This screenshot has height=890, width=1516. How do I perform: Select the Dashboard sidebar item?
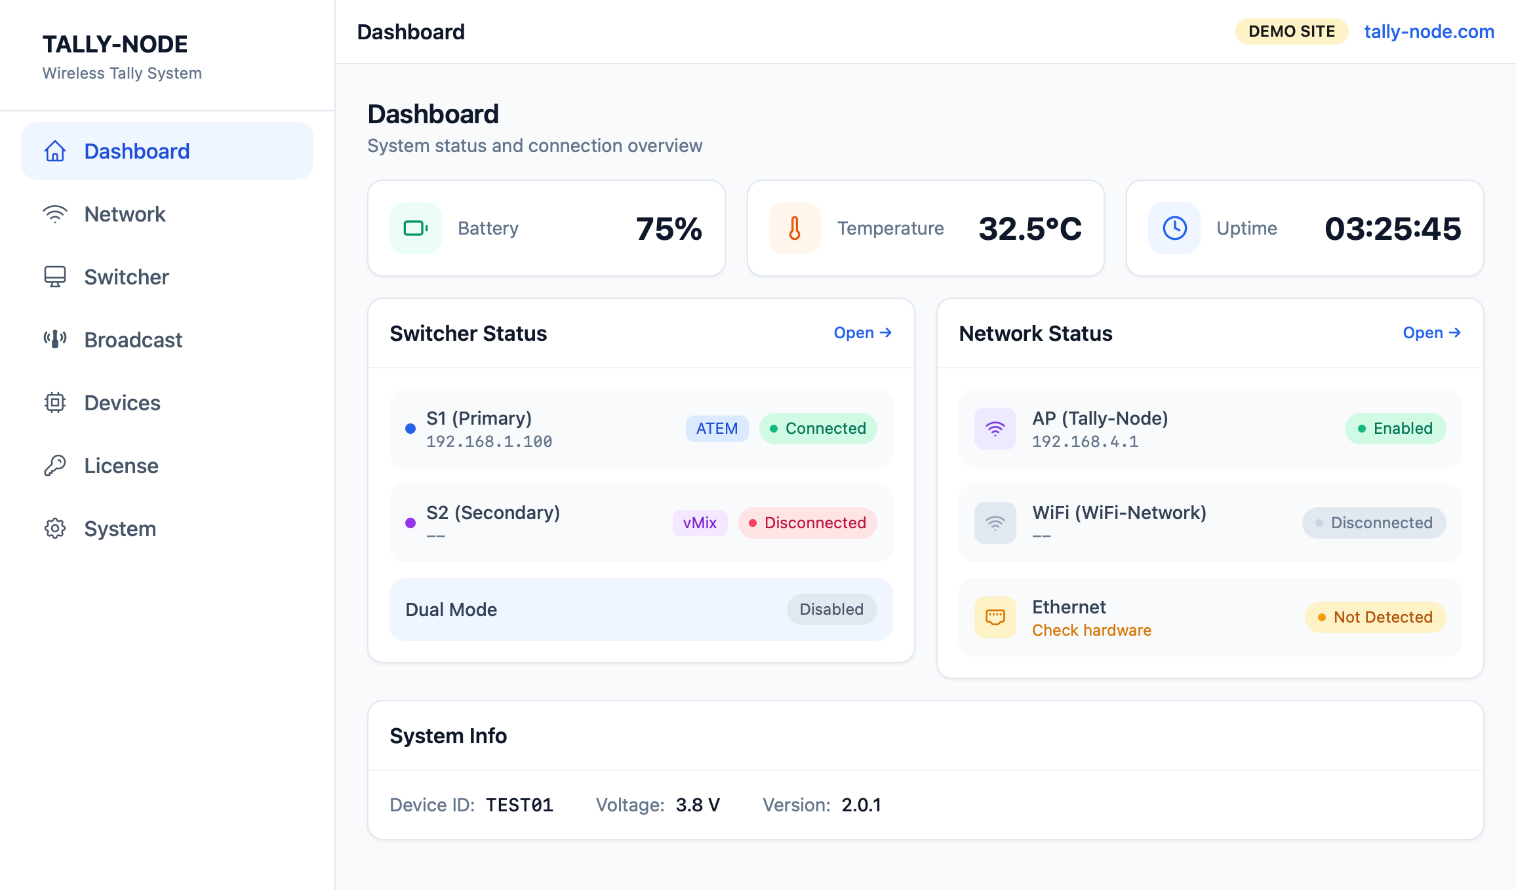click(167, 151)
